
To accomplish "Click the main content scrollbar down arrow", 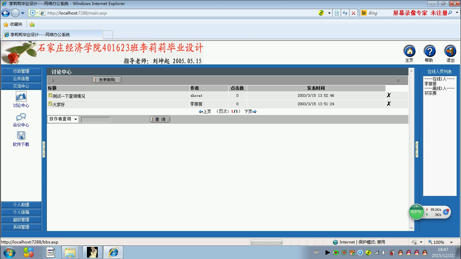I will pyautogui.click(x=411, y=228).
